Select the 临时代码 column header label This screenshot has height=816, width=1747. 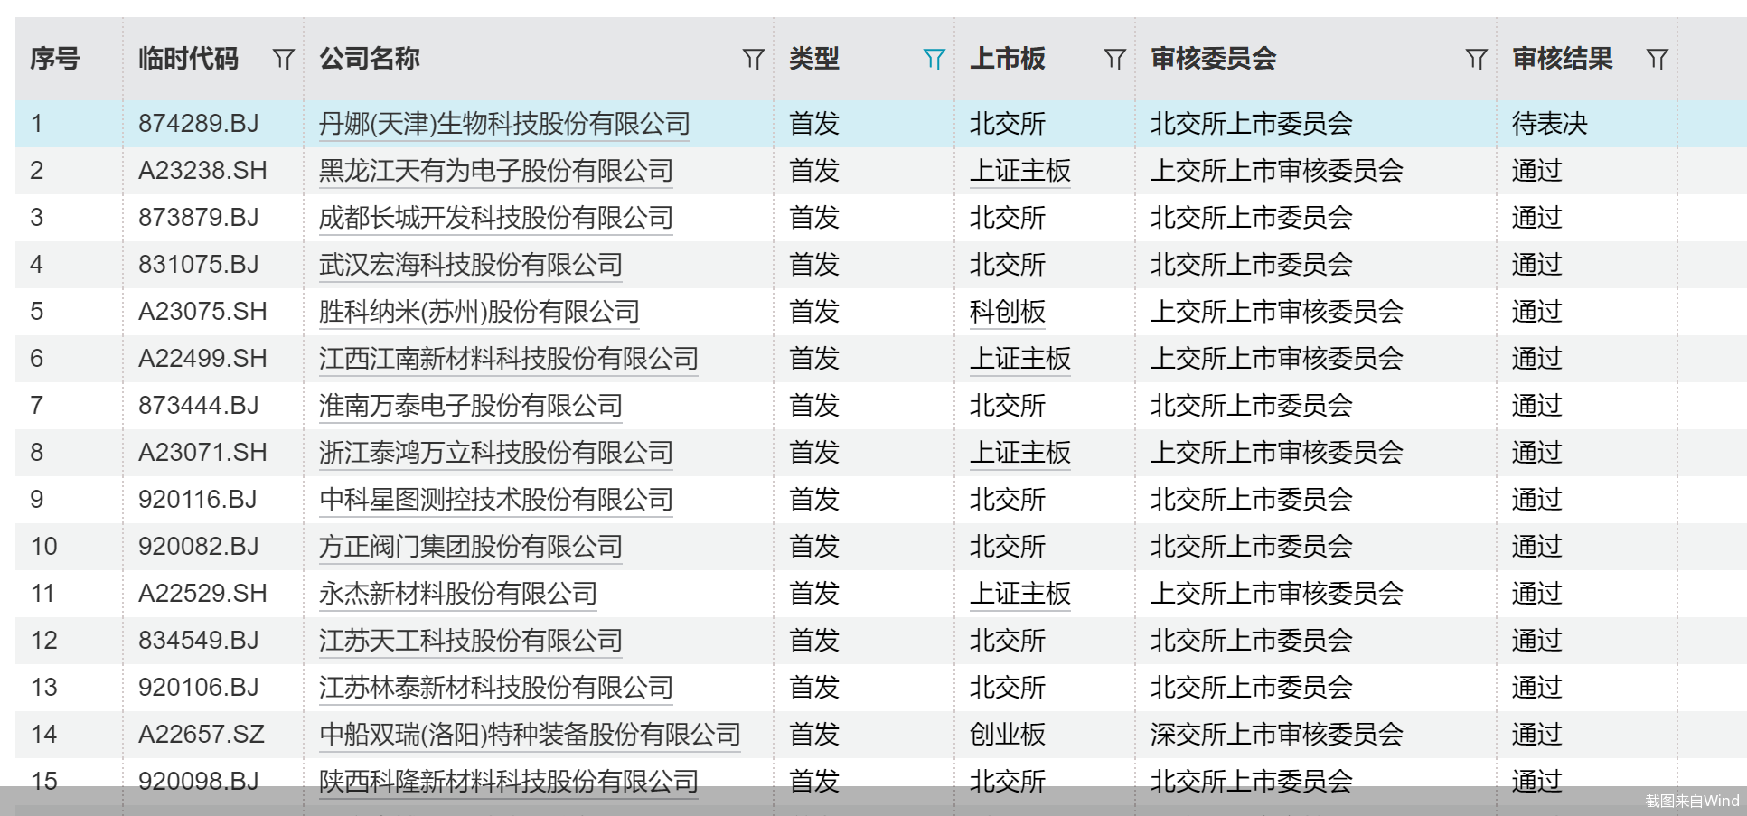188,59
